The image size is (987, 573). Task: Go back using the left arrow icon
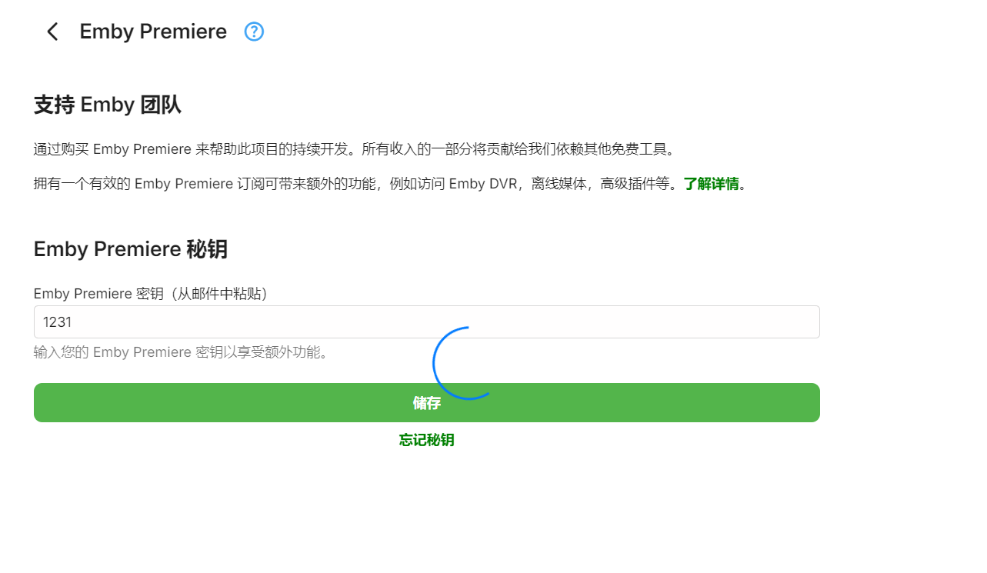click(52, 32)
